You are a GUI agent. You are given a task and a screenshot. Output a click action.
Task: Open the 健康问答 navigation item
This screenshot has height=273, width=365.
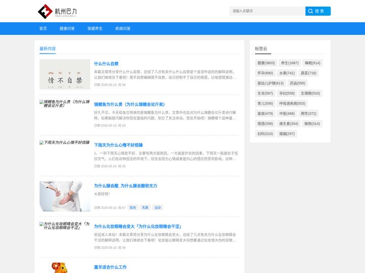(x=67, y=28)
